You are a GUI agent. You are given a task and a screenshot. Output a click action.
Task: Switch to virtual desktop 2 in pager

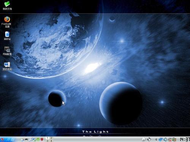[x=51, y=138]
